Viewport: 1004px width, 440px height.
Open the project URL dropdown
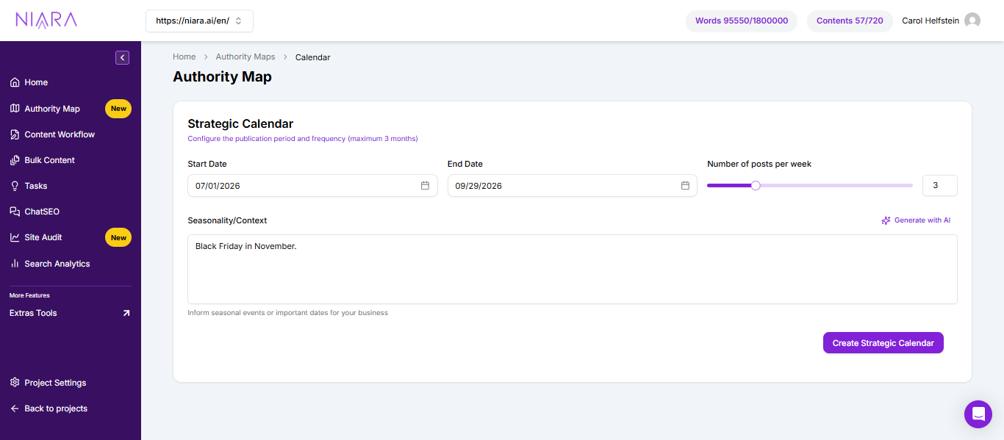(x=199, y=21)
